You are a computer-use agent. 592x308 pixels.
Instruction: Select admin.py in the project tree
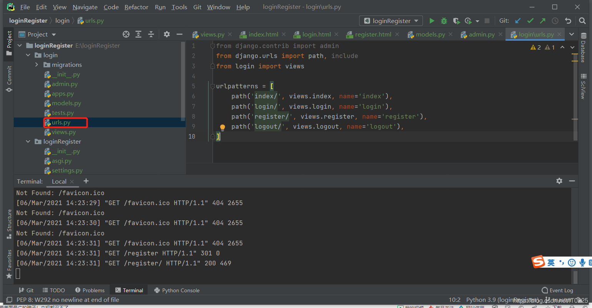pos(65,84)
